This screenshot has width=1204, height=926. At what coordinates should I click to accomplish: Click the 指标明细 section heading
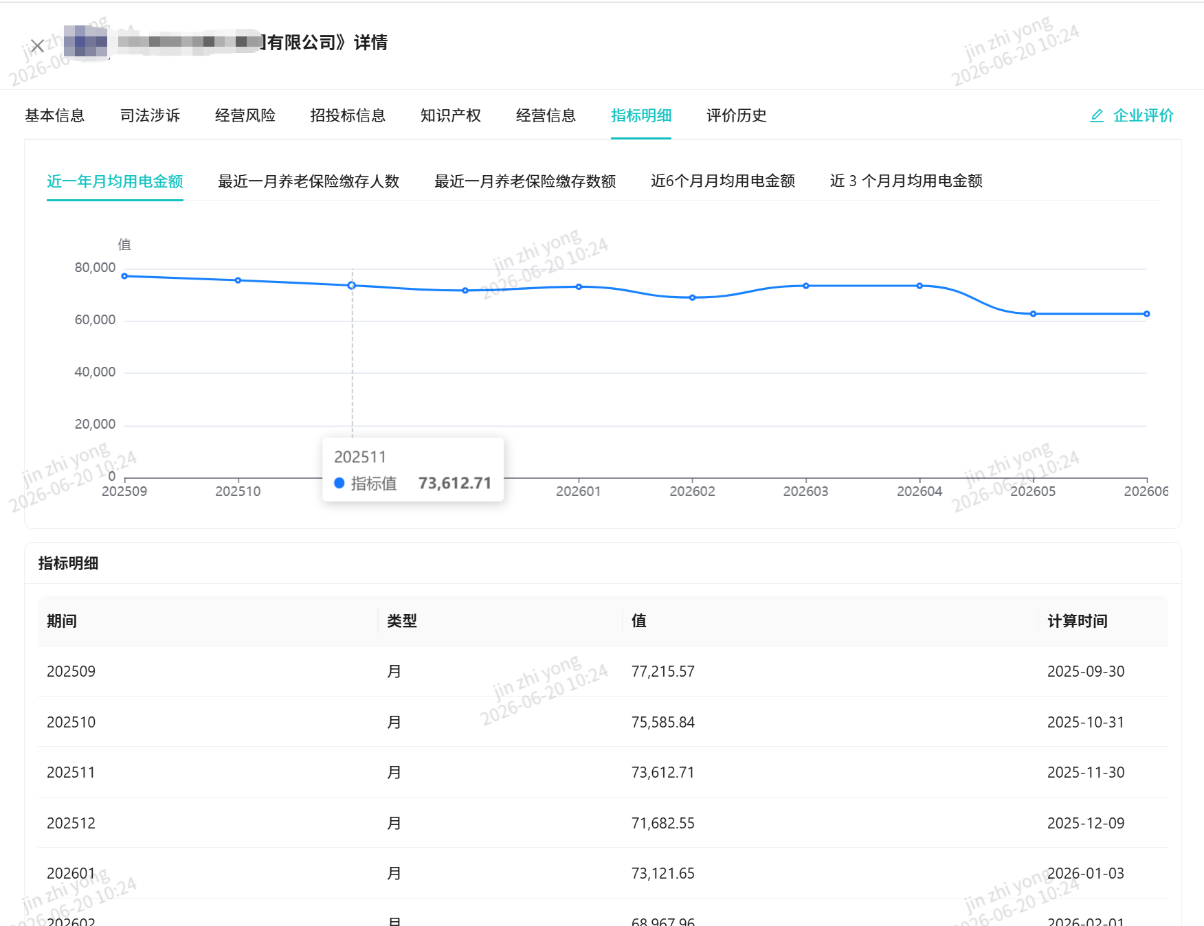tap(69, 563)
